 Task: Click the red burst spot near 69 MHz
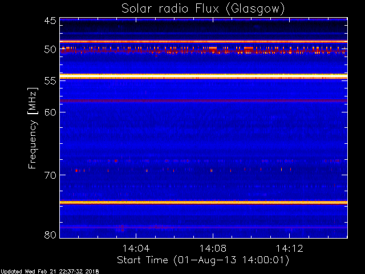(76, 171)
